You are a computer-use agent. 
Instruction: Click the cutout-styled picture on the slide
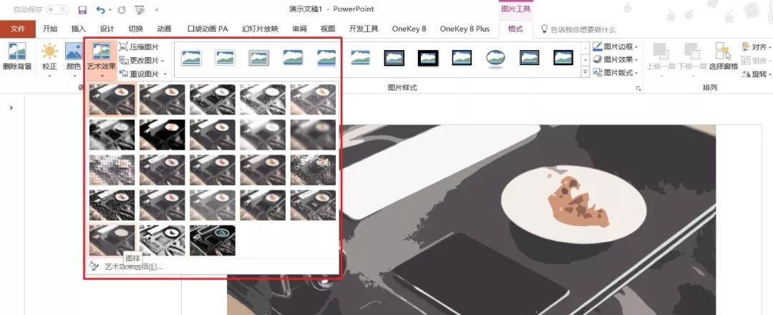point(528,220)
